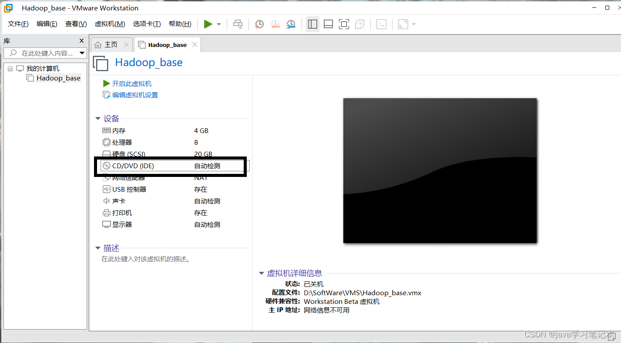Click the send Ctrl+Alt+Del toolbar icon
The width and height of the screenshot is (621, 343).
238,24
